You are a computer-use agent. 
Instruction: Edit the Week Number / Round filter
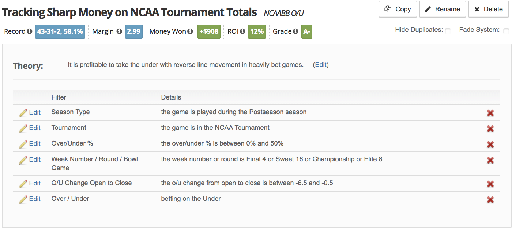click(x=35, y=159)
